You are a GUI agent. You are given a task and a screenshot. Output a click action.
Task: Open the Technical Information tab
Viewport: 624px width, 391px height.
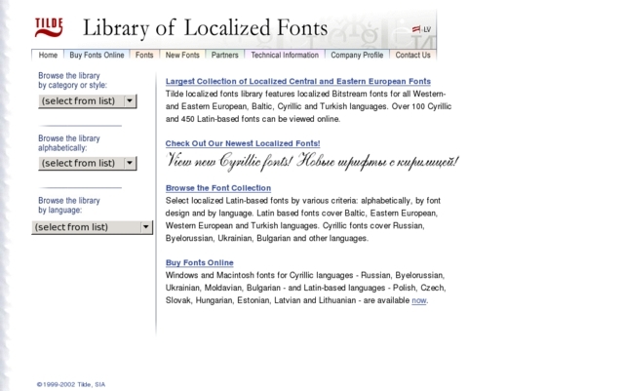[284, 56]
